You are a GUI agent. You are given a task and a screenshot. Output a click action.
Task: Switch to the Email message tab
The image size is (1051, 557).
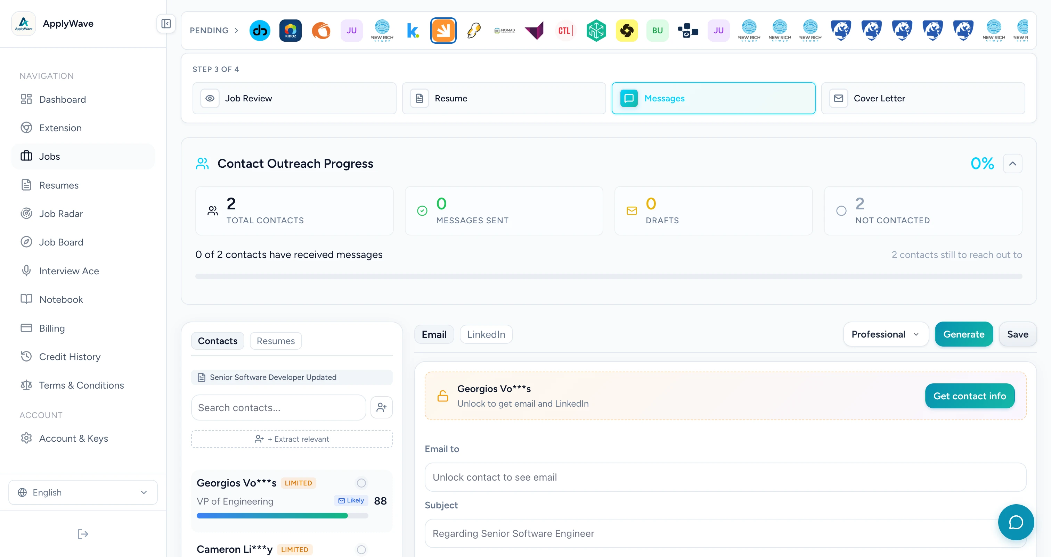(434, 334)
